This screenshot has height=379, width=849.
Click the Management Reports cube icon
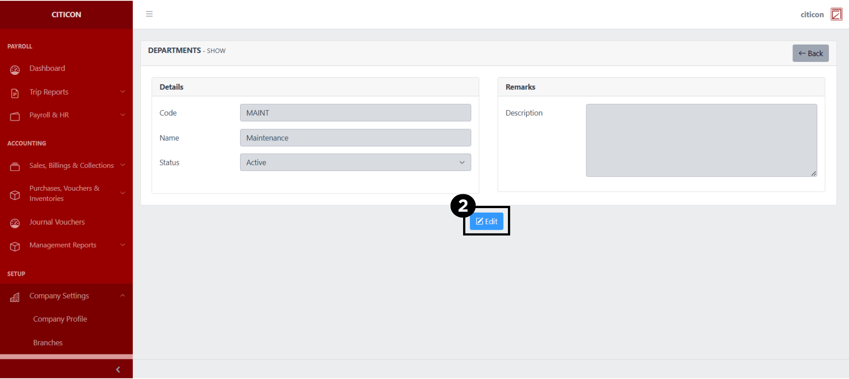click(15, 246)
